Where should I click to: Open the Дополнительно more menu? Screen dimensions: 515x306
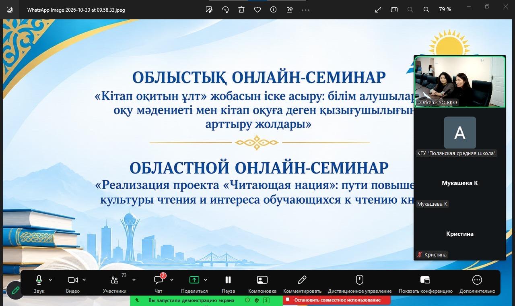pos(477,283)
